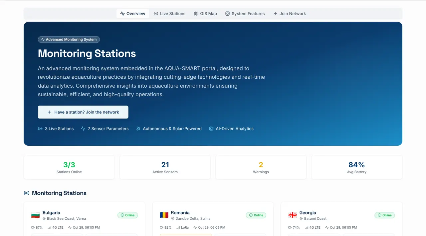Open the Georgia station name
Screen dimensions: 426x236
click(x=308, y=213)
